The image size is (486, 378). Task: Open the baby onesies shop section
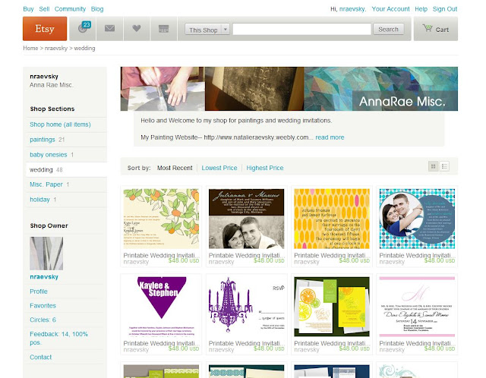pyautogui.click(x=49, y=155)
